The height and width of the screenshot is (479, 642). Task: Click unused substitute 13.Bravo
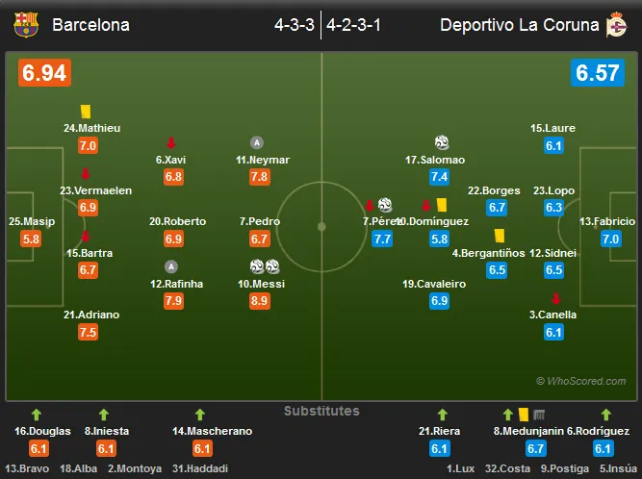27,468
